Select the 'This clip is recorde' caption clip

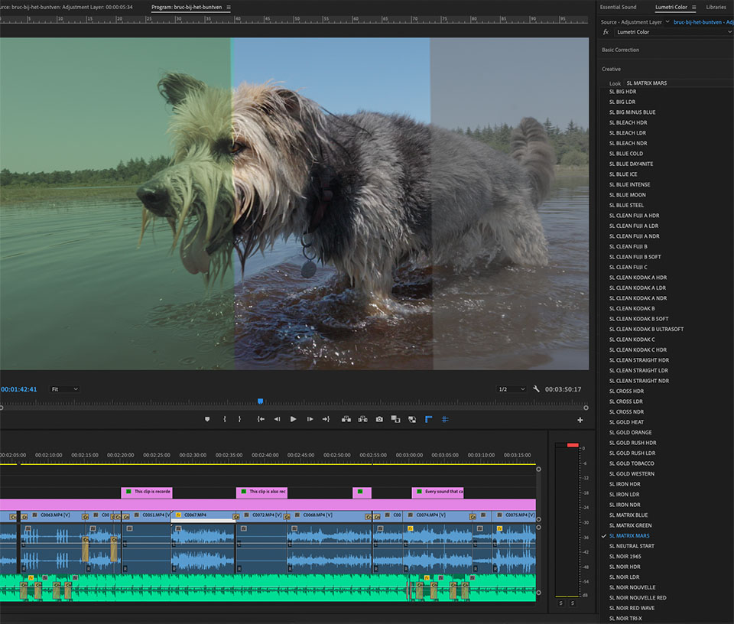(x=147, y=492)
